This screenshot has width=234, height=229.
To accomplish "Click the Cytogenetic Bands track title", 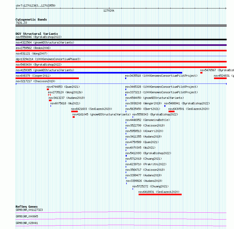I will [x=31, y=20].
